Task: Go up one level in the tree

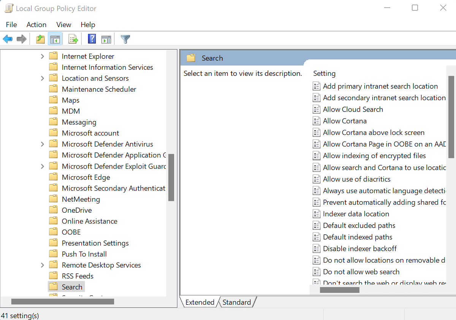Action: (x=40, y=38)
